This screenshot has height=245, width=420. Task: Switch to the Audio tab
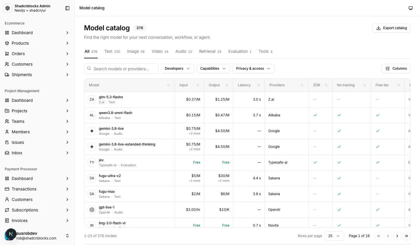click(184, 52)
